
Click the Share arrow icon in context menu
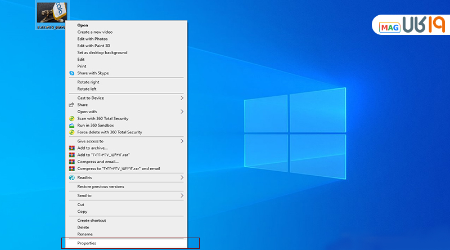pyautogui.click(x=71, y=105)
